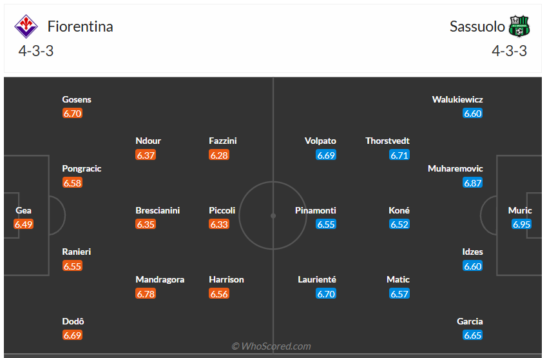Click player name Brescianini
The width and height of the screenshot is (547, 358).
(158, 210)
